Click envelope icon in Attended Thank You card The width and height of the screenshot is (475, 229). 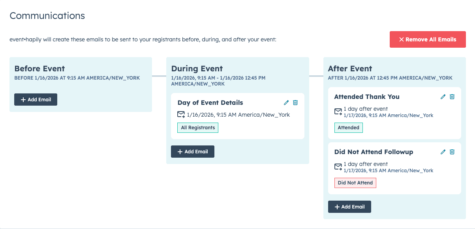pos(338,112)
